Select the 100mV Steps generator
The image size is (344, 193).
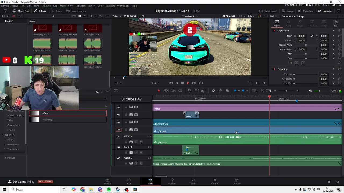coord(68,120)
